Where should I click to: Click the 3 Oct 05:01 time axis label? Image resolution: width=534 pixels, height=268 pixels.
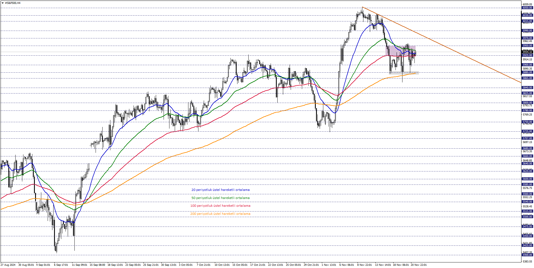click(186, 265)
